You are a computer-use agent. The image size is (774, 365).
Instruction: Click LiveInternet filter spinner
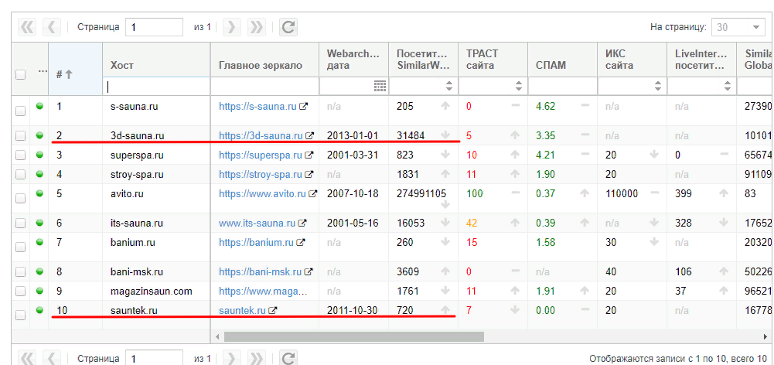(727, 86)
